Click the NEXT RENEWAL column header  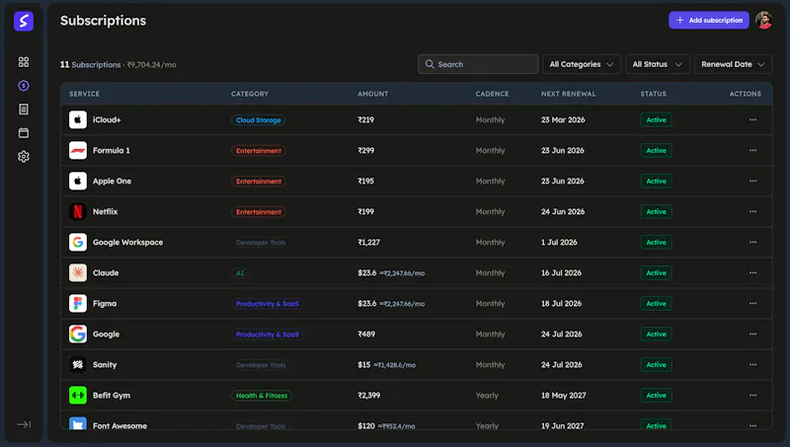569,94
